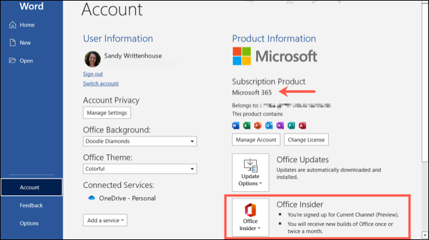The width and height of the screenshot is (429, 240).
Task: Click the Excel app icon
Action: point(247,125)
